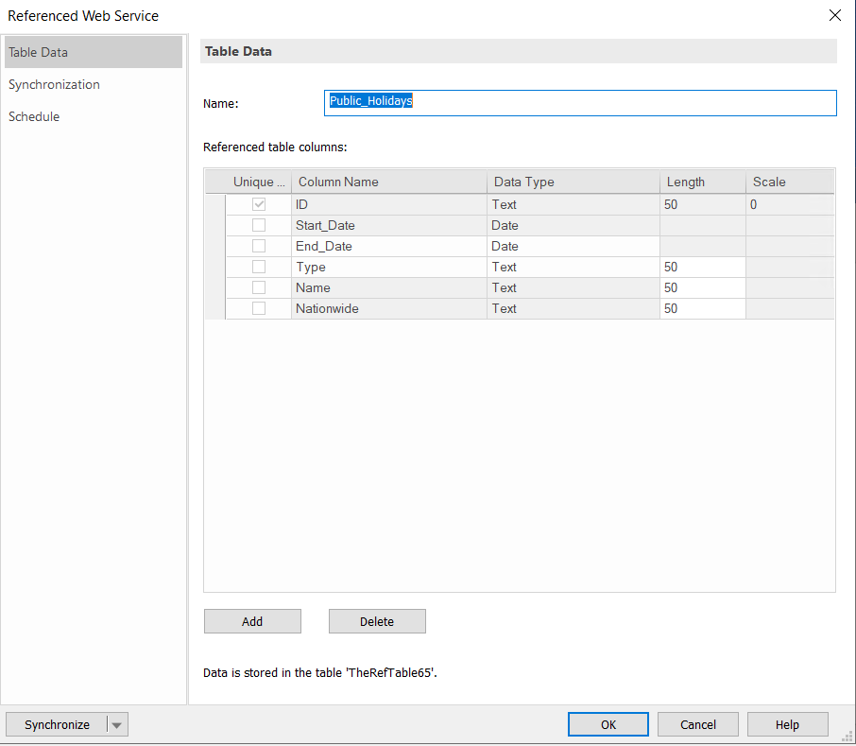Open Data Type cell for Start_Date
This screenshot has height=746, width=856.
[573, 225]
